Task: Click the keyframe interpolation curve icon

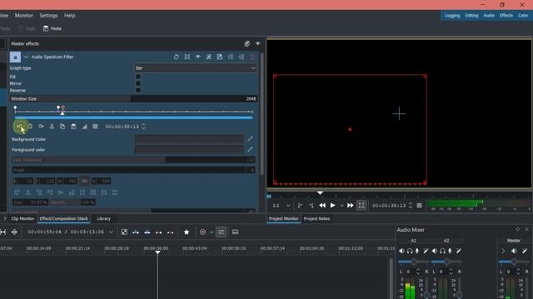Action: click(x=84, y=126)
